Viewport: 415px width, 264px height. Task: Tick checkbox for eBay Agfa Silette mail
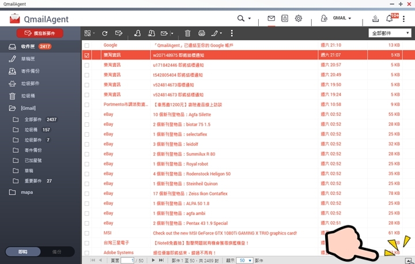87,115
